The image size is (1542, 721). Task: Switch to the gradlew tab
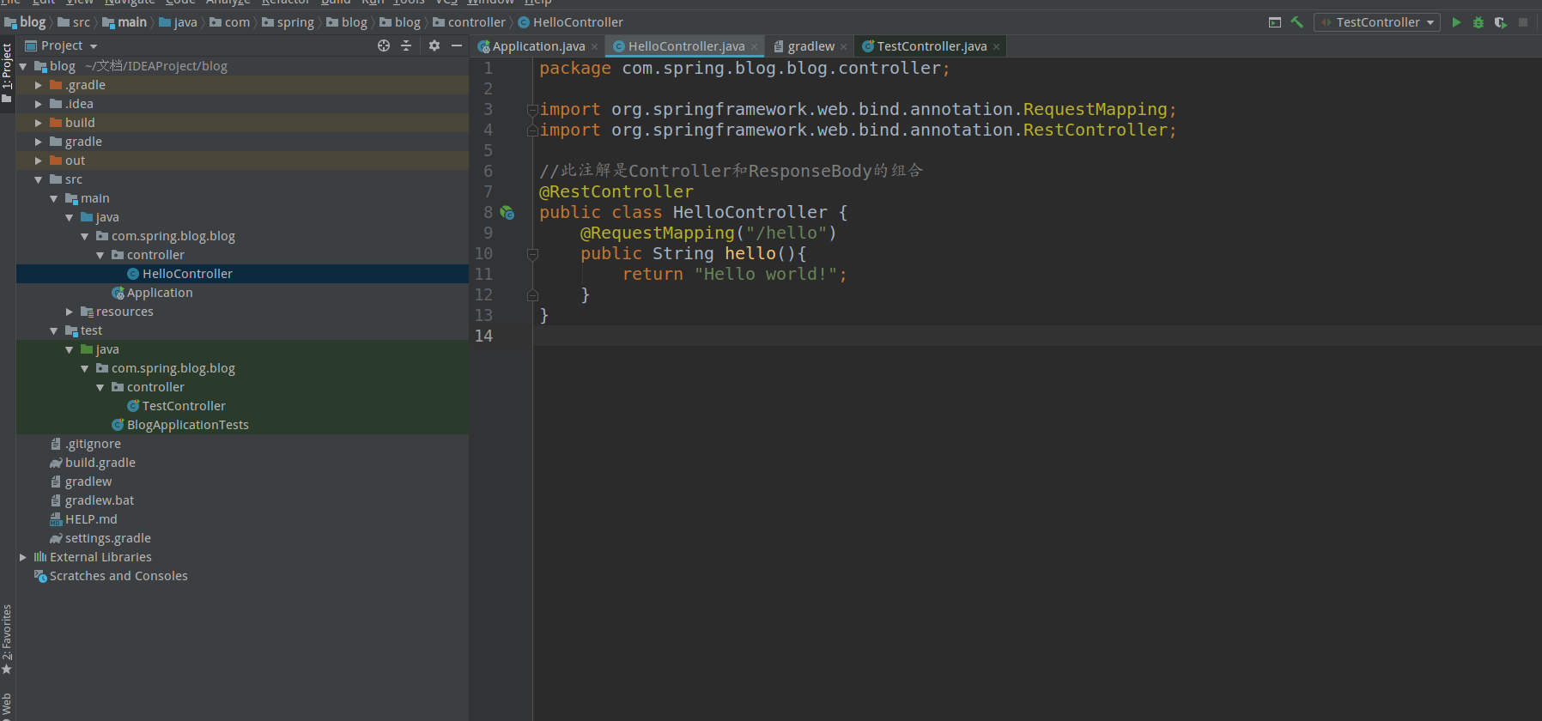[810, 46]
